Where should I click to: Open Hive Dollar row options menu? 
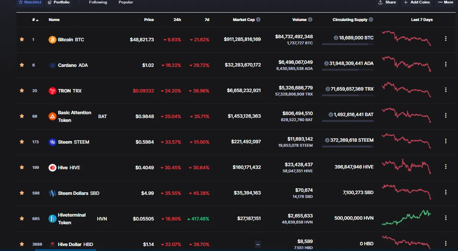point(446,243)
